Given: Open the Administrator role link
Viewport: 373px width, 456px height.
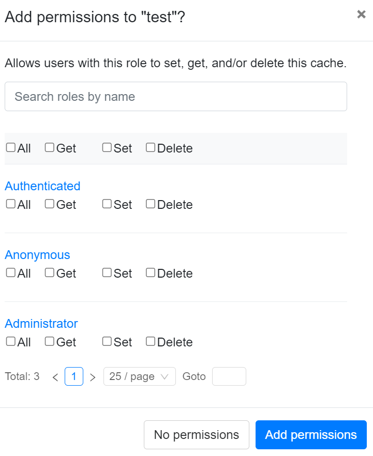Looking at the screenshot, I should click(x=41, y=324).
